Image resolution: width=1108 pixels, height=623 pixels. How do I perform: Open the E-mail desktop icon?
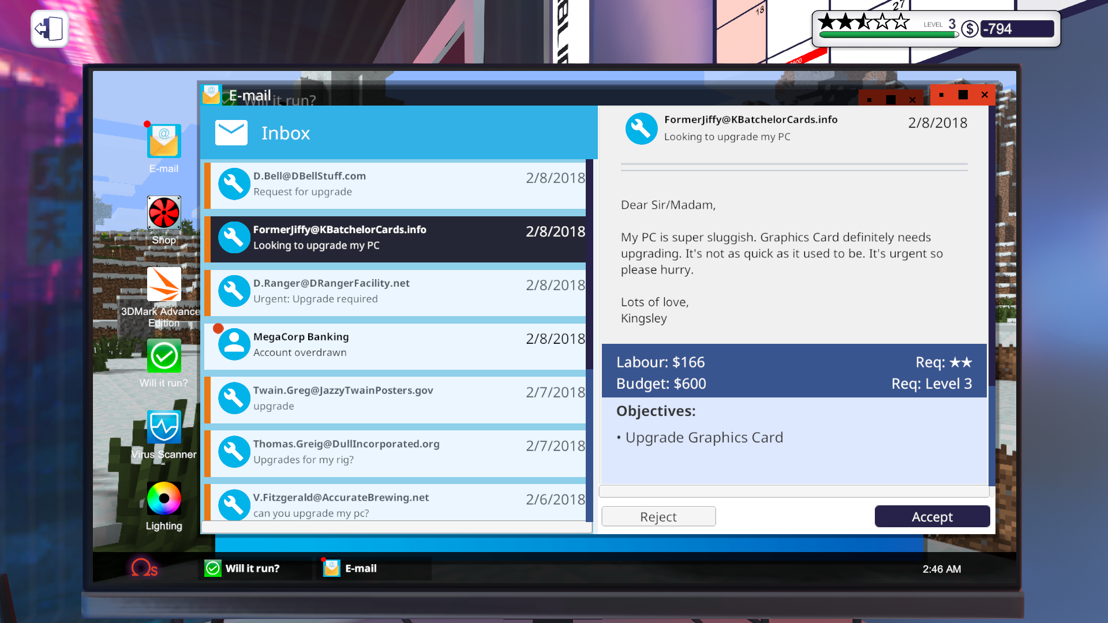pos(164,142)
